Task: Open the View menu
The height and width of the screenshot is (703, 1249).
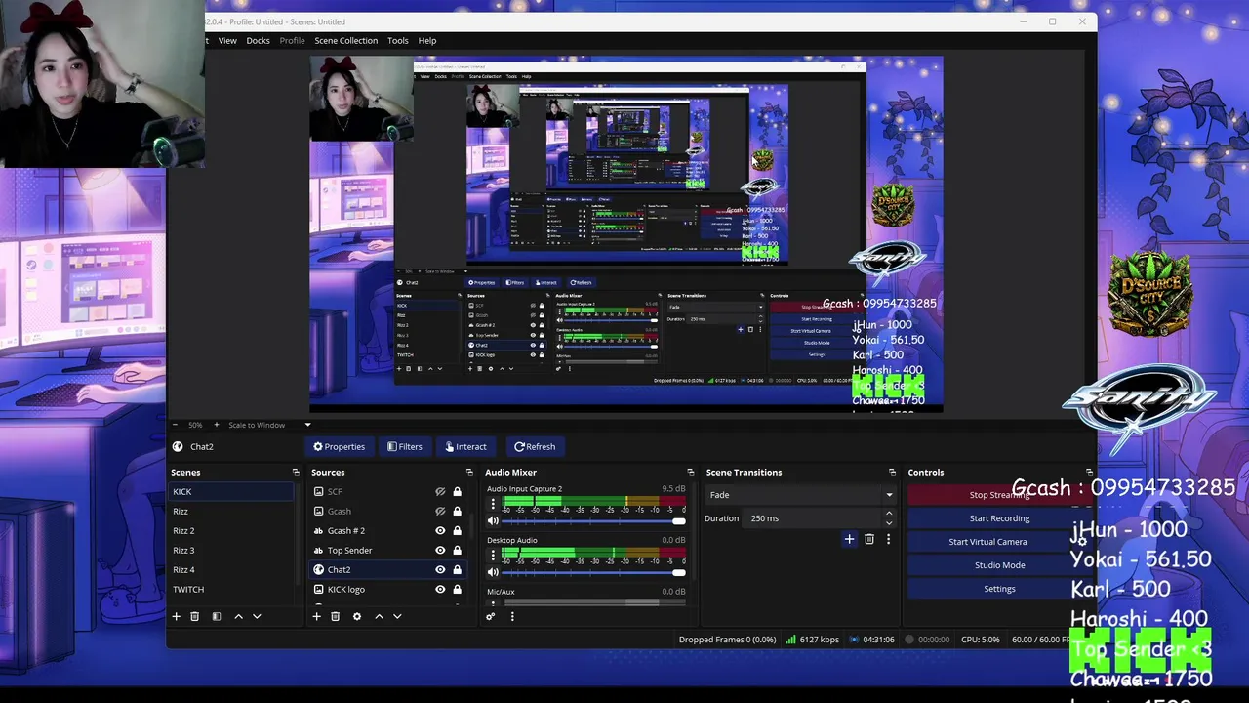Action: click(x=227, y=41)
